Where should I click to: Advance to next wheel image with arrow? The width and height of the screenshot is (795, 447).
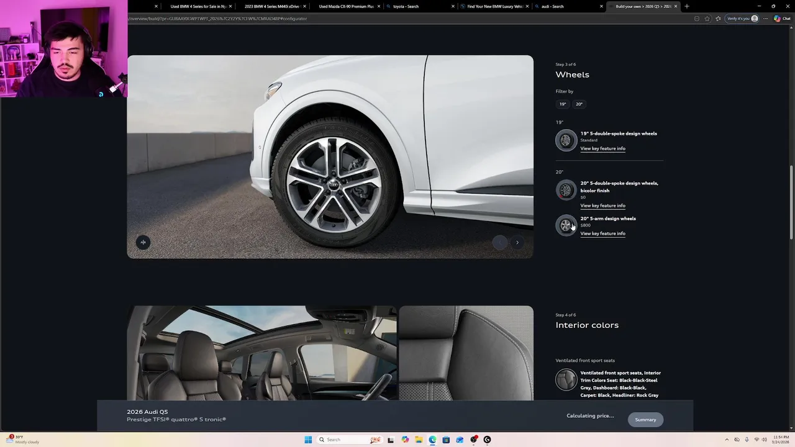[x=517, y=243]
